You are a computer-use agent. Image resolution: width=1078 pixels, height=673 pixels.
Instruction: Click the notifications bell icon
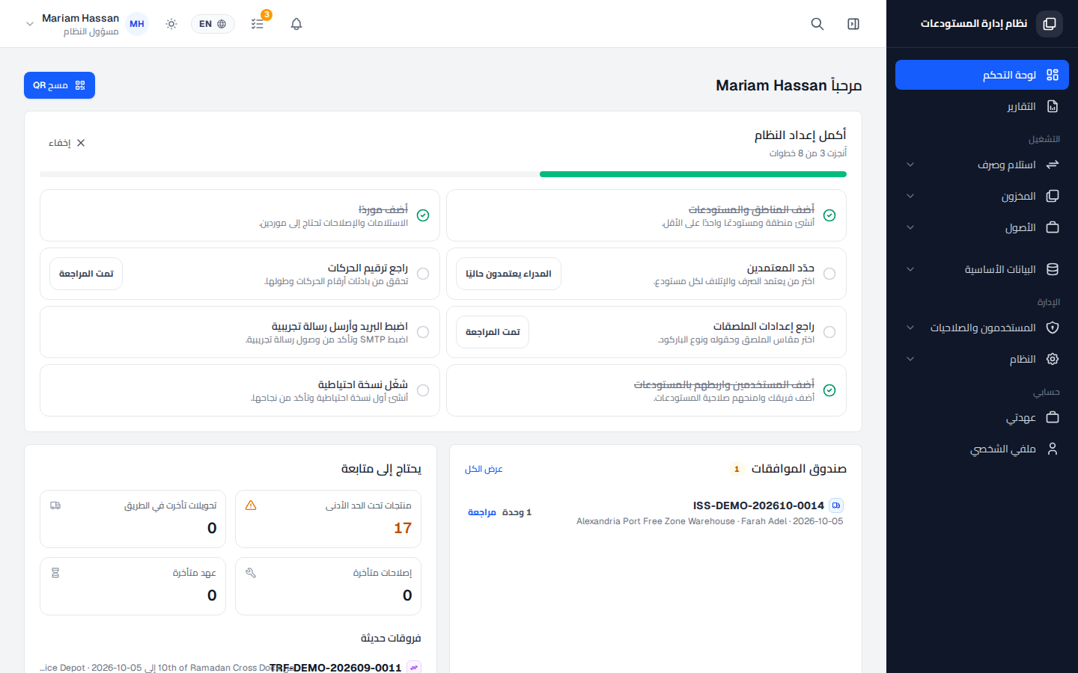coord(296,24)
